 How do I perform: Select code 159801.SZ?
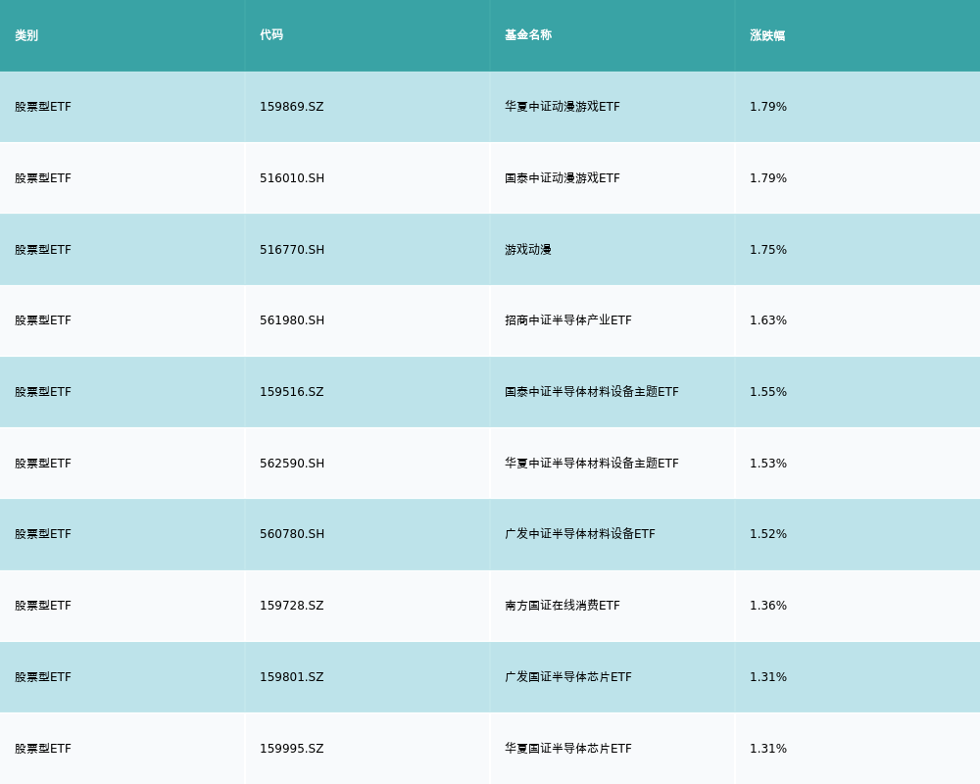(x=292, y=677)
